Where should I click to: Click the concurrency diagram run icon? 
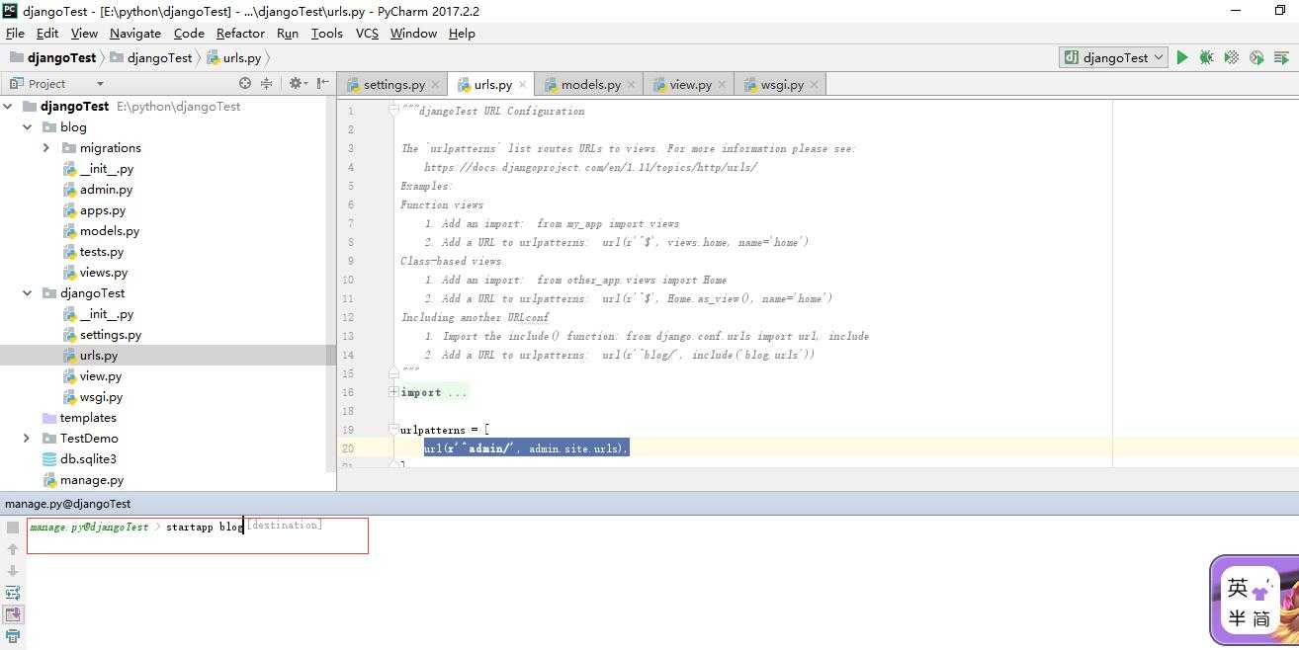(1282, 57)
